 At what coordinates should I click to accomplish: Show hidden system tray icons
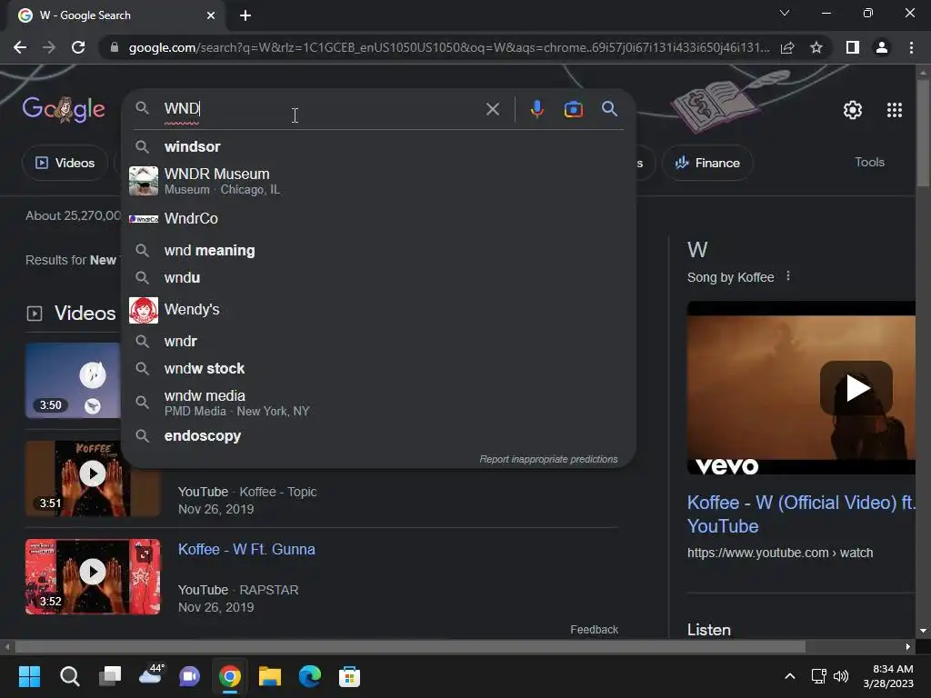tap(790, 676)
